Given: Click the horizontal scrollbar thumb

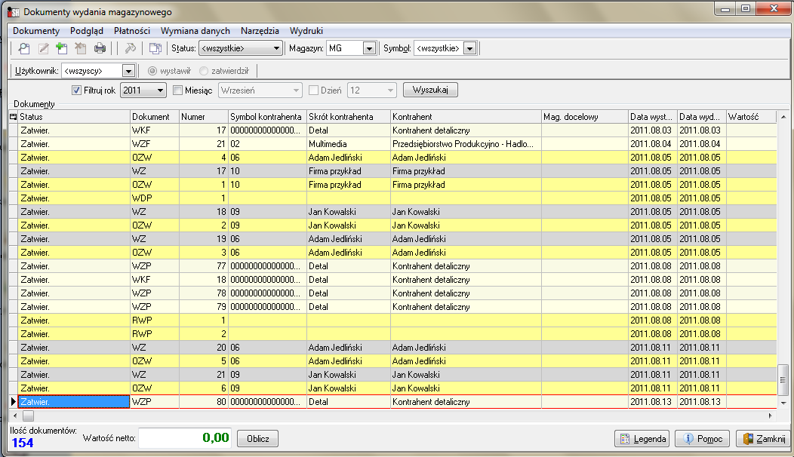Looking at the screenshot, I should [29, 416].
